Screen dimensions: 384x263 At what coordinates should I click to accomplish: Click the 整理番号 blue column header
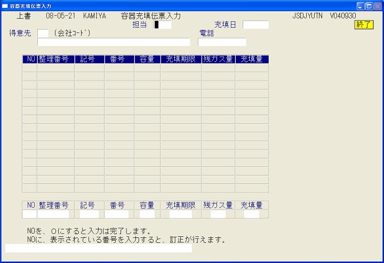pos(56,59)
